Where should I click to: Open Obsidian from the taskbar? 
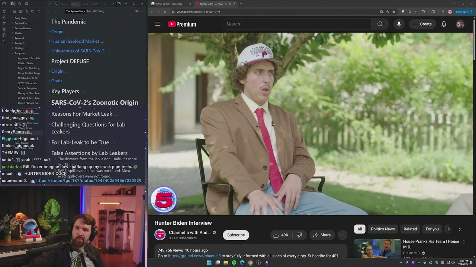point(267,263)
